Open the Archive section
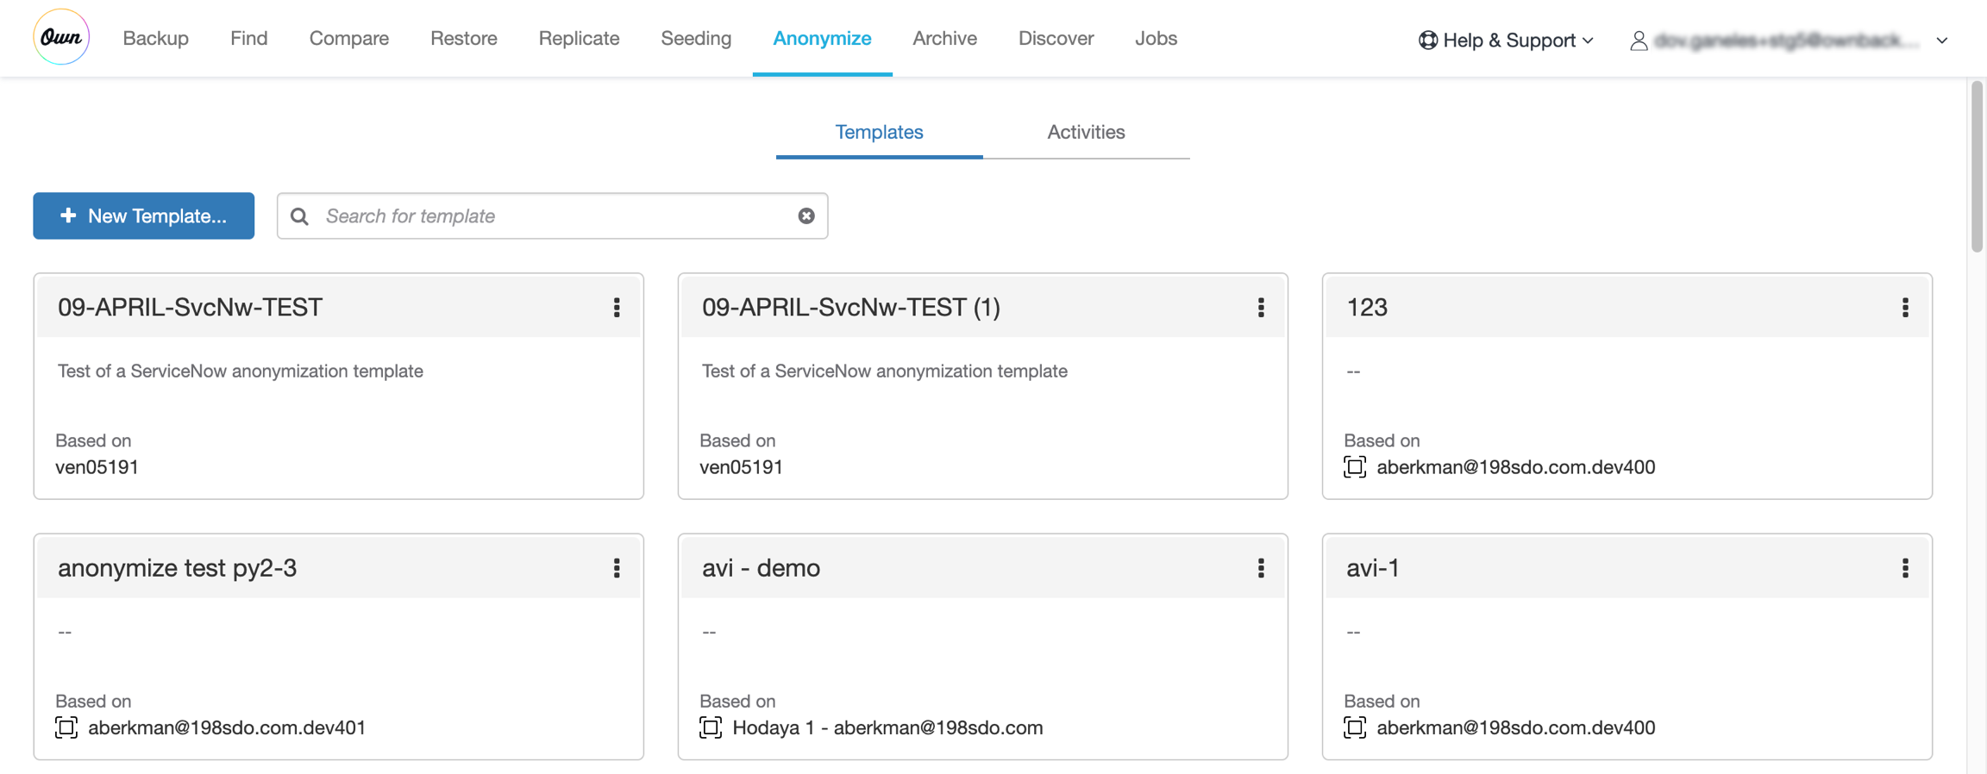The width and height of the screenshot is (1987, 774). click(x=944, y=38)
